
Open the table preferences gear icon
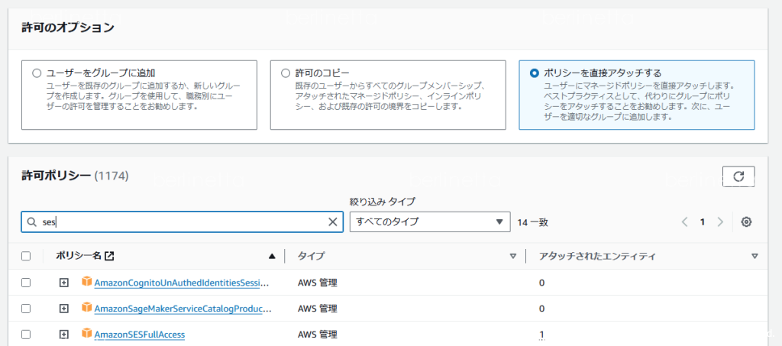(746, 222)
